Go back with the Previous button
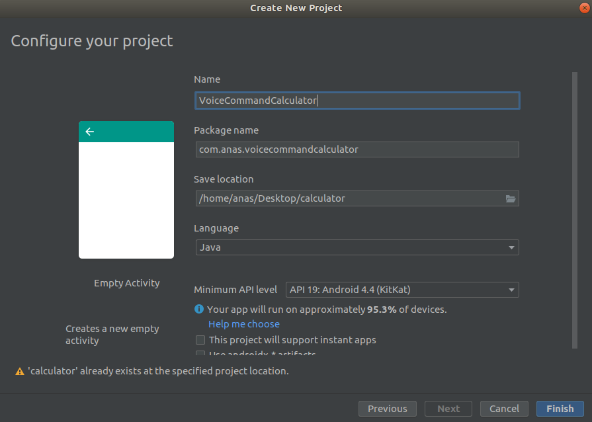592x422 pixels. pos(388,409)
